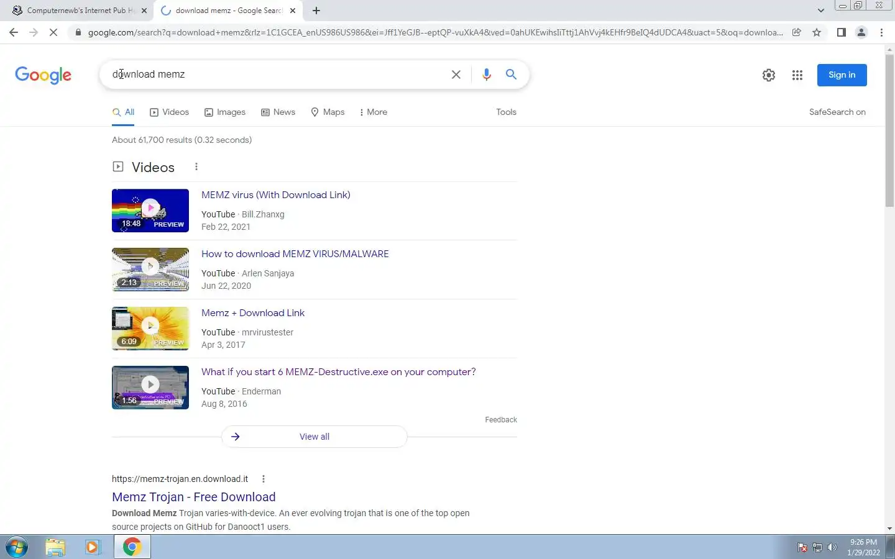Play the 18:48 video thumbnail
The height and width of the screenshot is (559, 895).
(150, 211)
